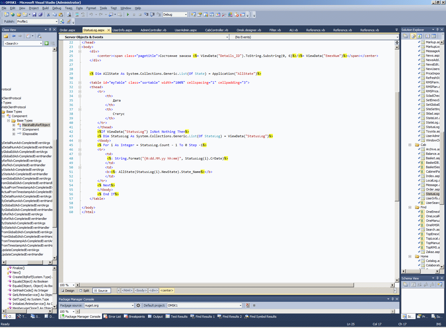Click the Class View search input field
This screenshot has height=328, width=446.
[x=22, y=43]
